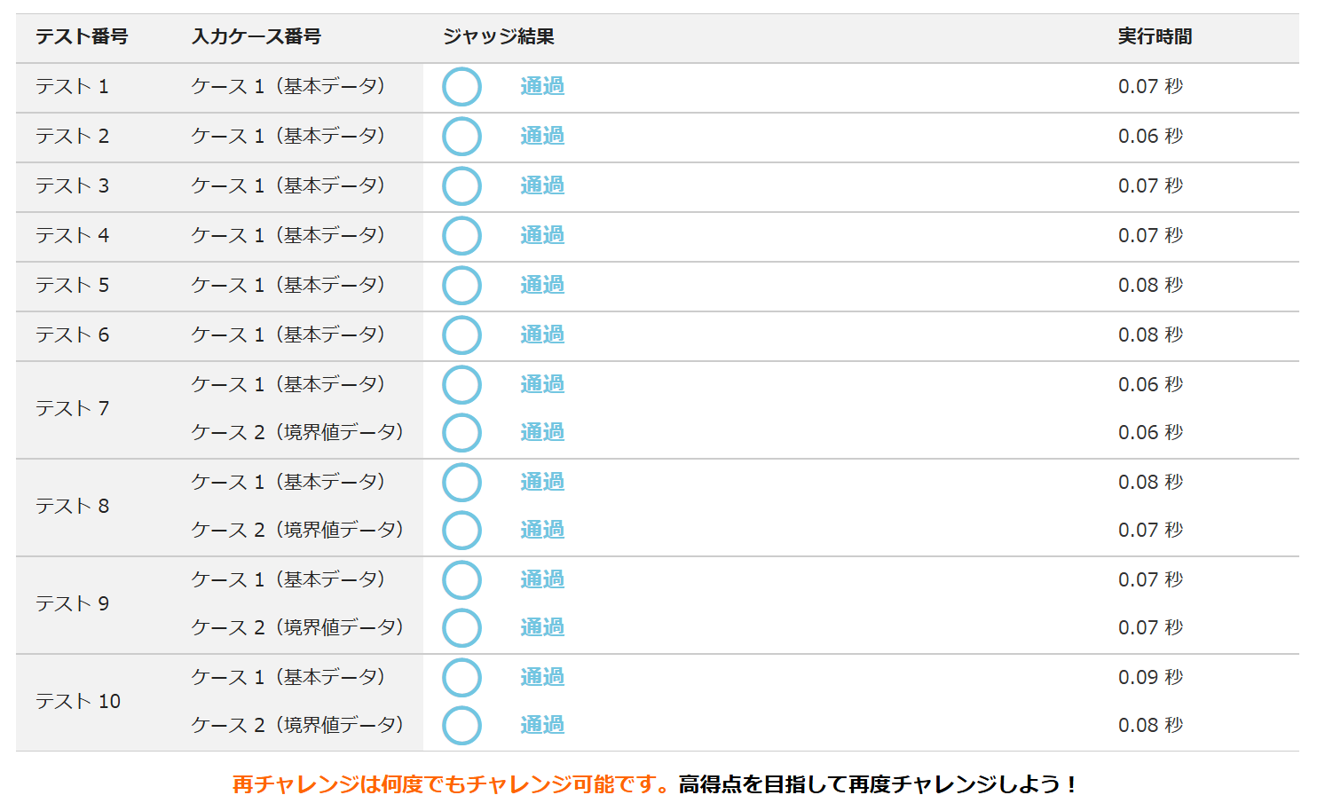The image size is (1333, 795).
Task: Open 通過 link for Test 9 Case 1
Action: coord(542,579)
